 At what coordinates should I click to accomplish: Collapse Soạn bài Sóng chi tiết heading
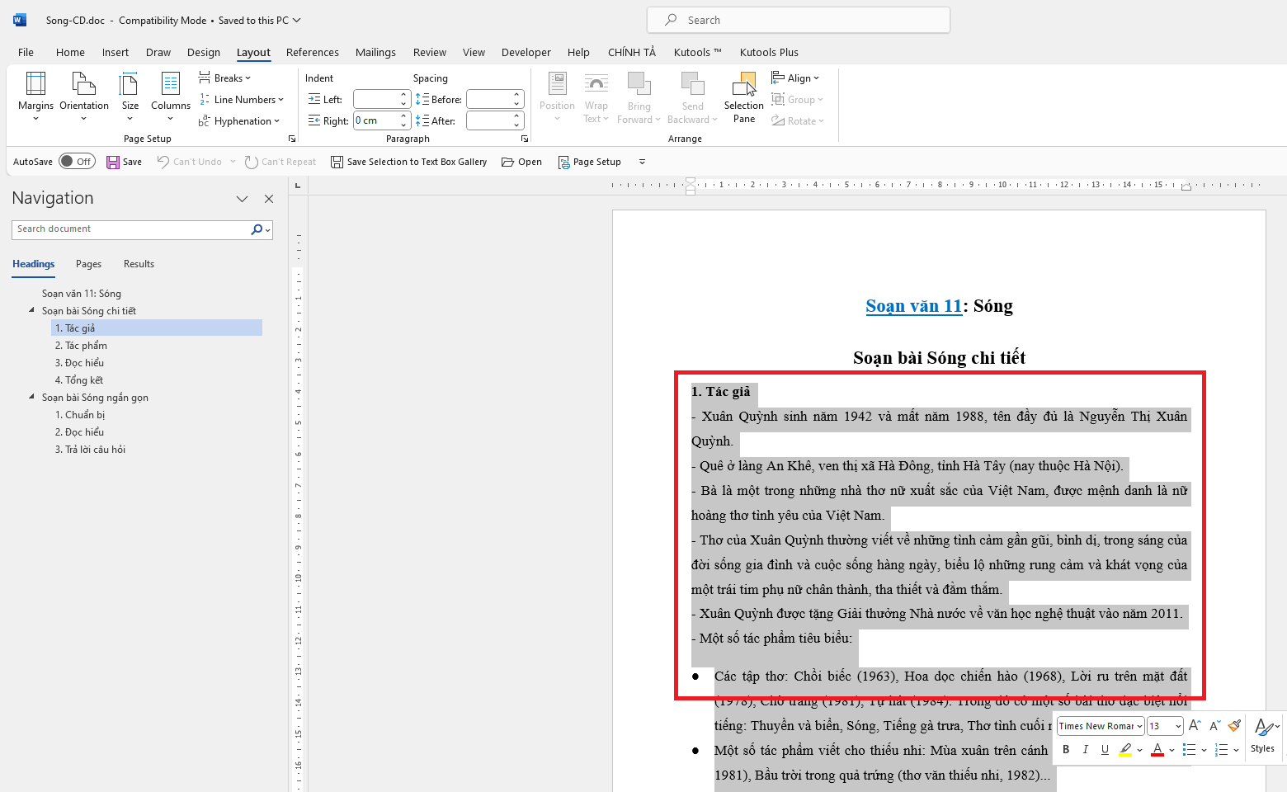tap(32, 310)
